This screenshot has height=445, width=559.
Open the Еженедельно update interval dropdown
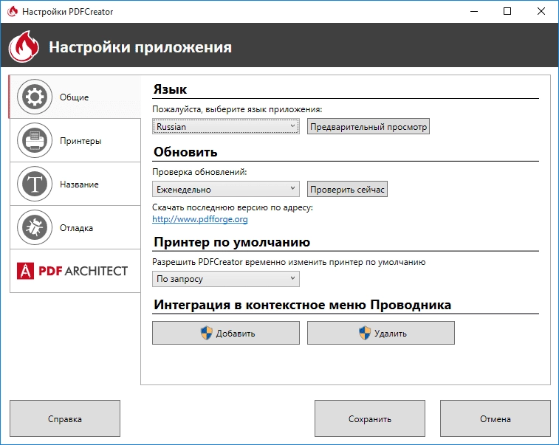(226, 189)
